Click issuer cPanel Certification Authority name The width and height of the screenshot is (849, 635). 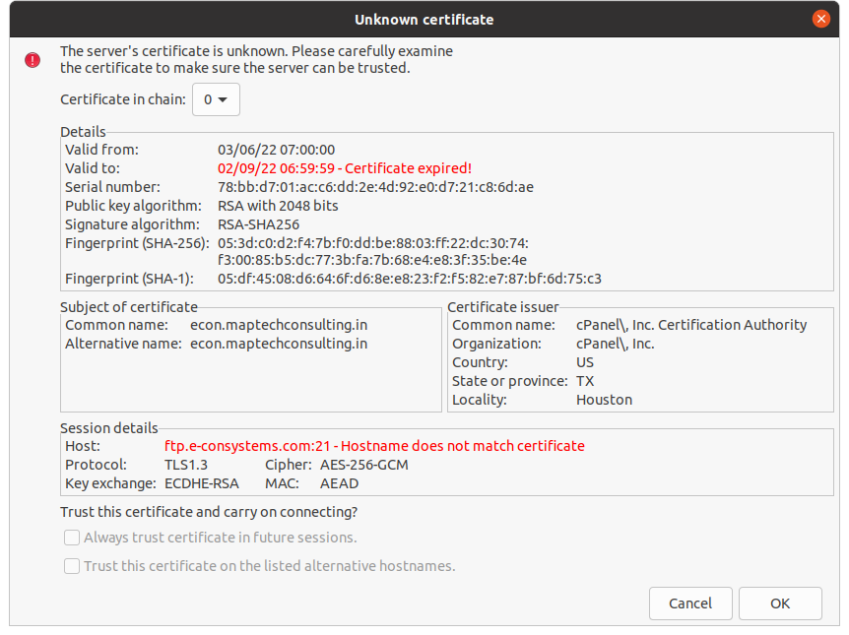click(691, 325)
